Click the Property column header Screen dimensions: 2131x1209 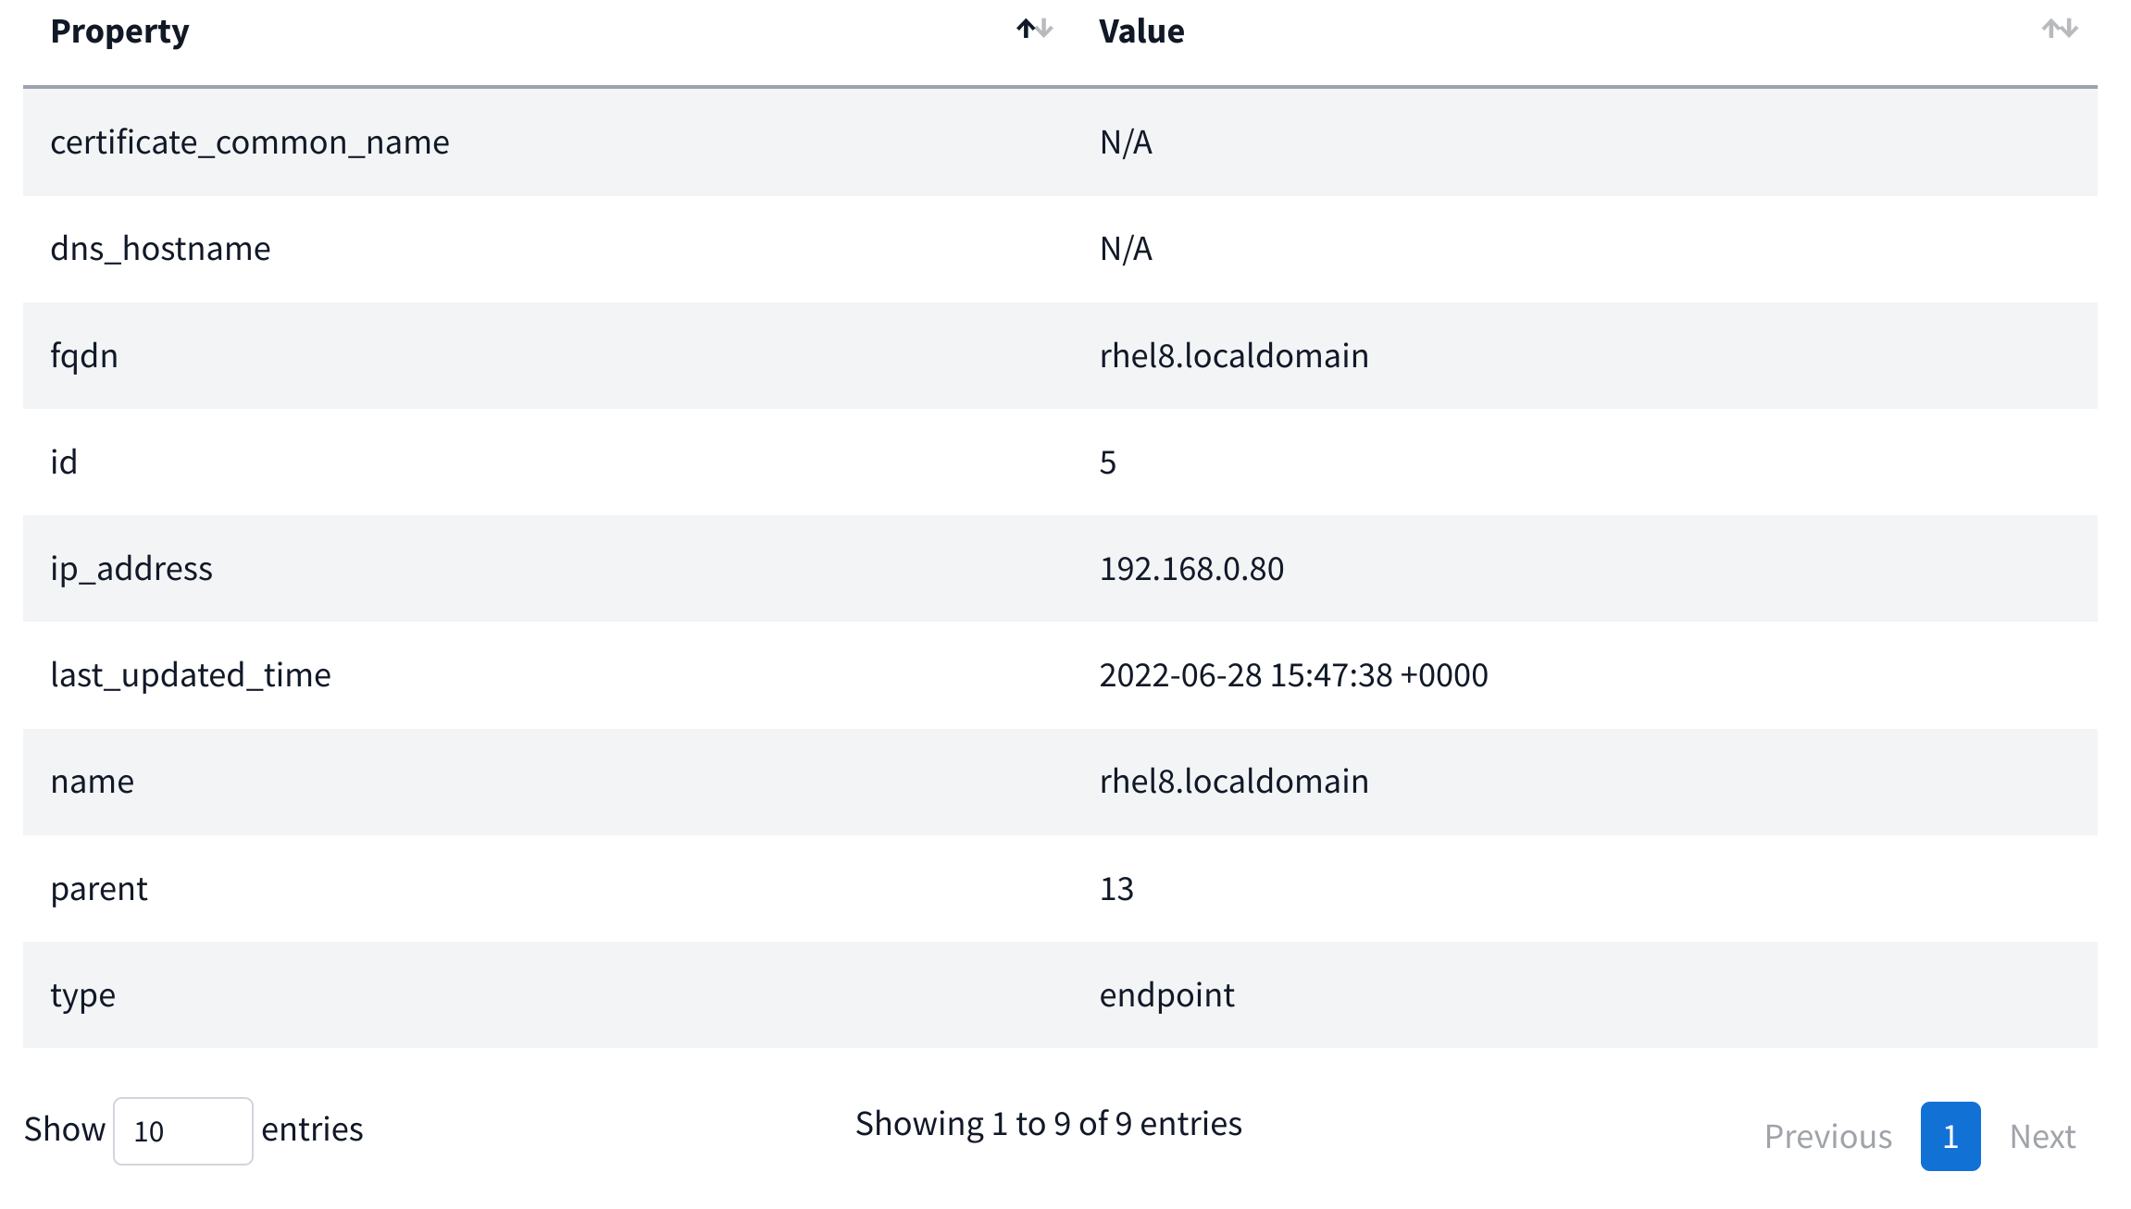[x=120, y=31]
